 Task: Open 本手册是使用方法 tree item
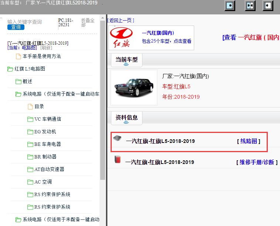(x=42, y=56)
